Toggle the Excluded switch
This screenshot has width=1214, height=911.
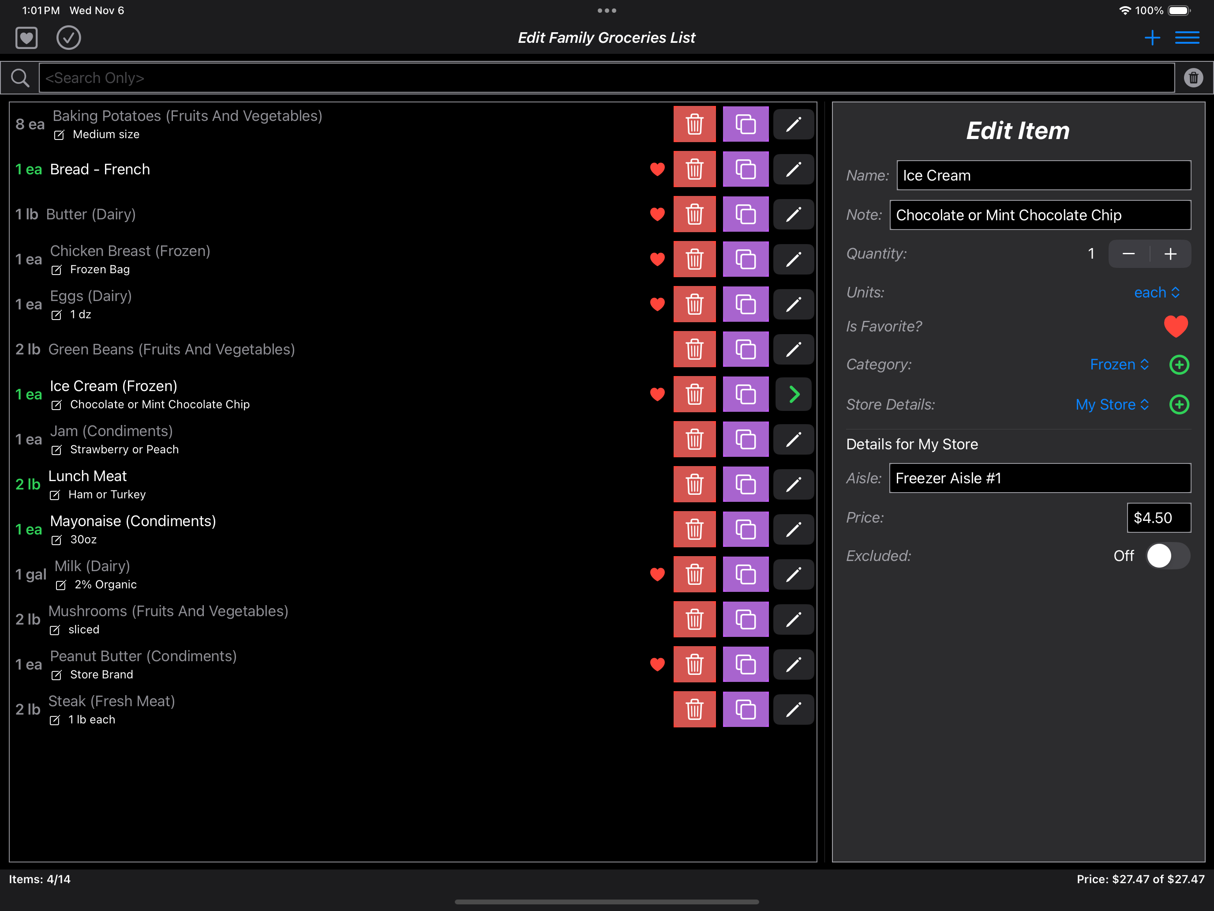(1167, 556)
